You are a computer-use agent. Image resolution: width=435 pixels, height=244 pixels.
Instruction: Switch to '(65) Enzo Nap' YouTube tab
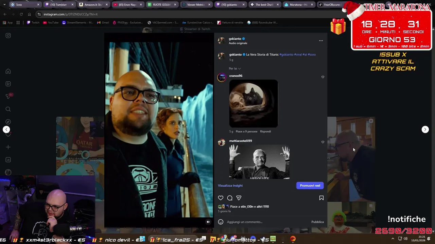click(x=127, y=5)
